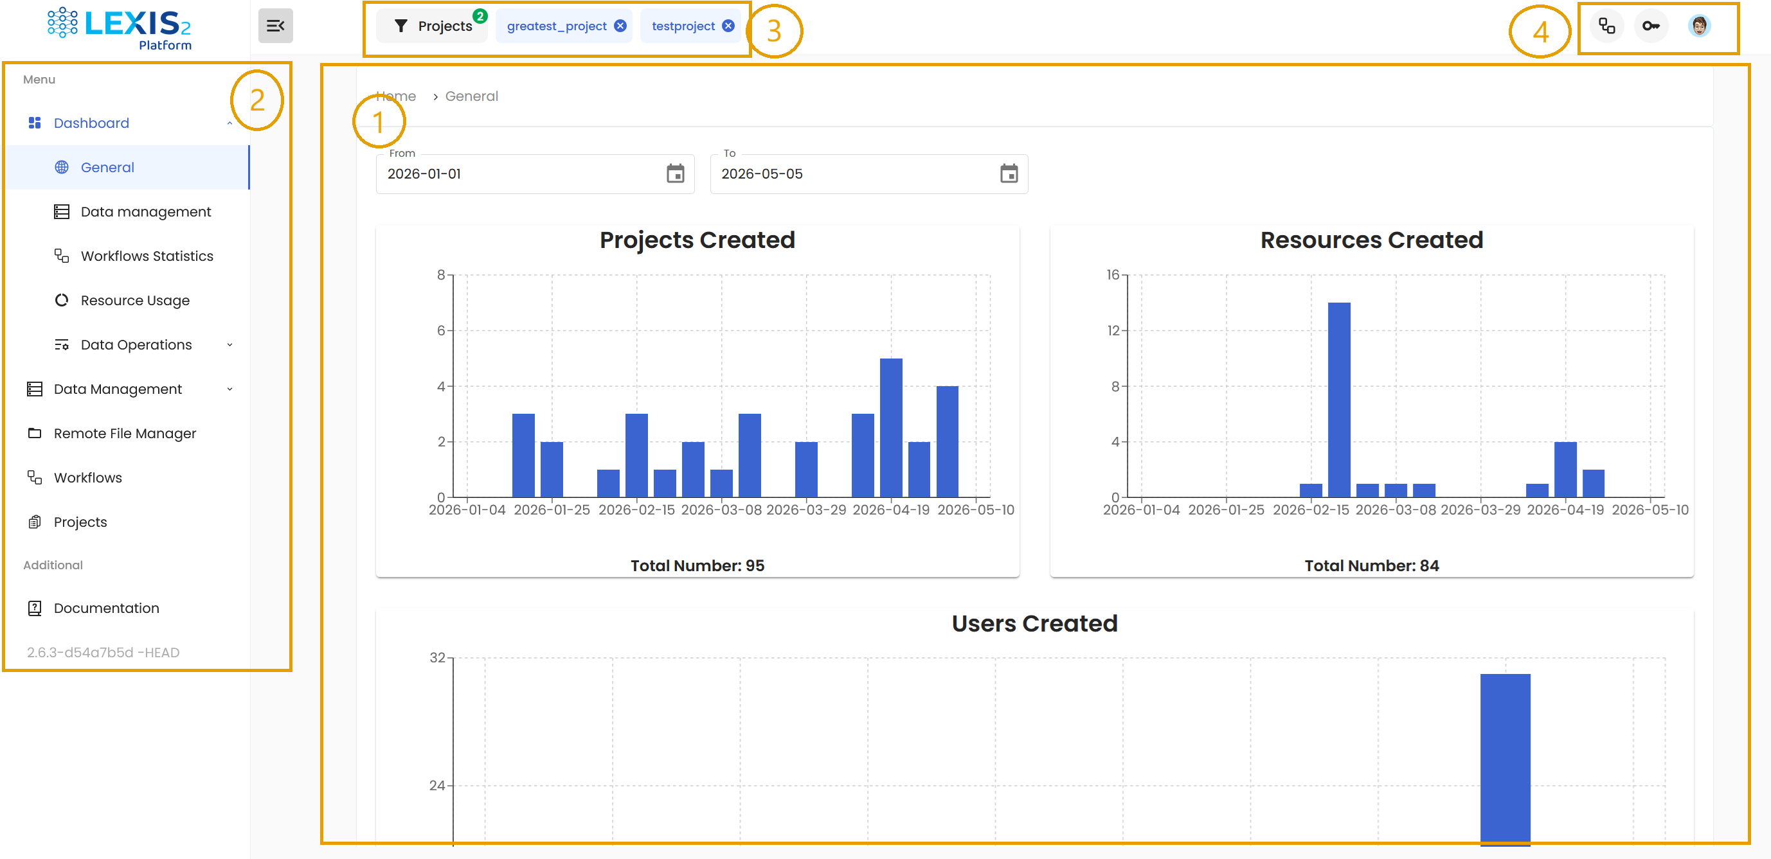
Task: Open the To date calendar picker
Action: (x=1009, y=174)
